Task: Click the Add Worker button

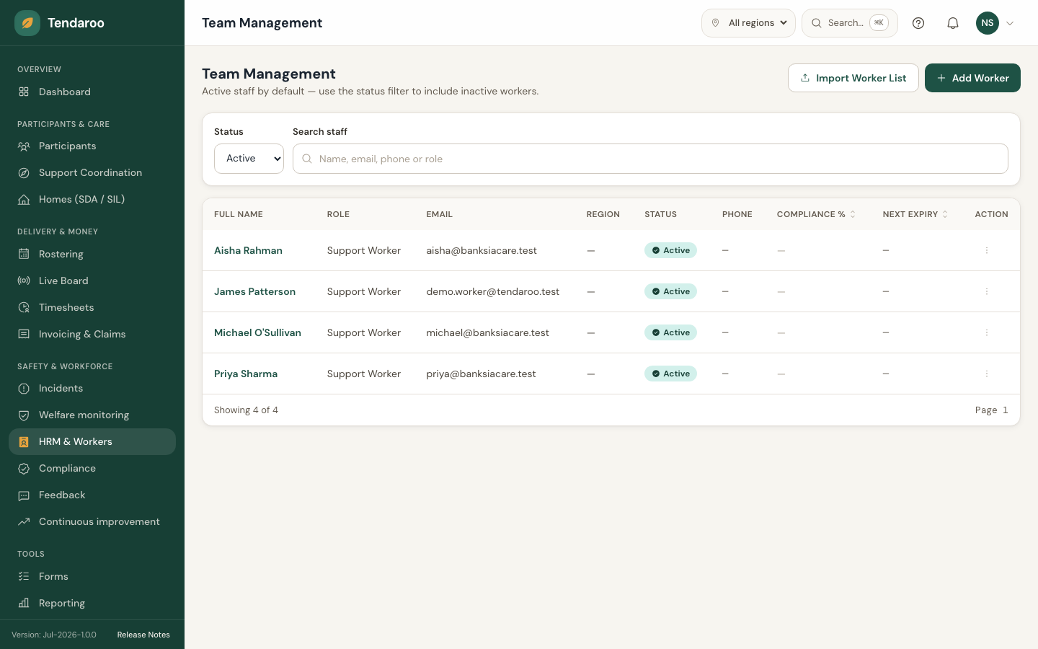Action: click(972, 78)
